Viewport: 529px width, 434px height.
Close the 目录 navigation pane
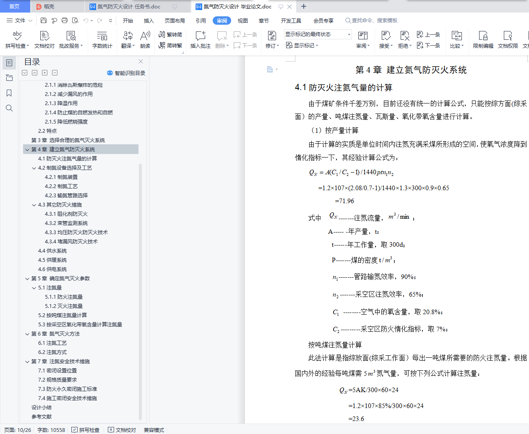[141, 62]
